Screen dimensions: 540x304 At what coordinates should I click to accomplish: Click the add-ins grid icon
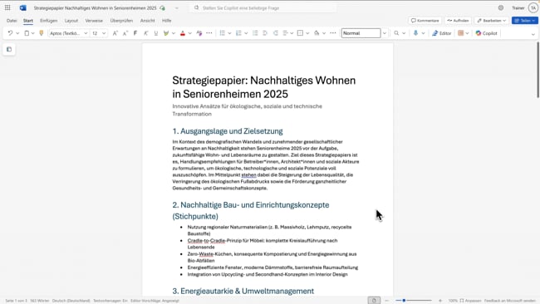pyautogui.click(x=461, y=33)
